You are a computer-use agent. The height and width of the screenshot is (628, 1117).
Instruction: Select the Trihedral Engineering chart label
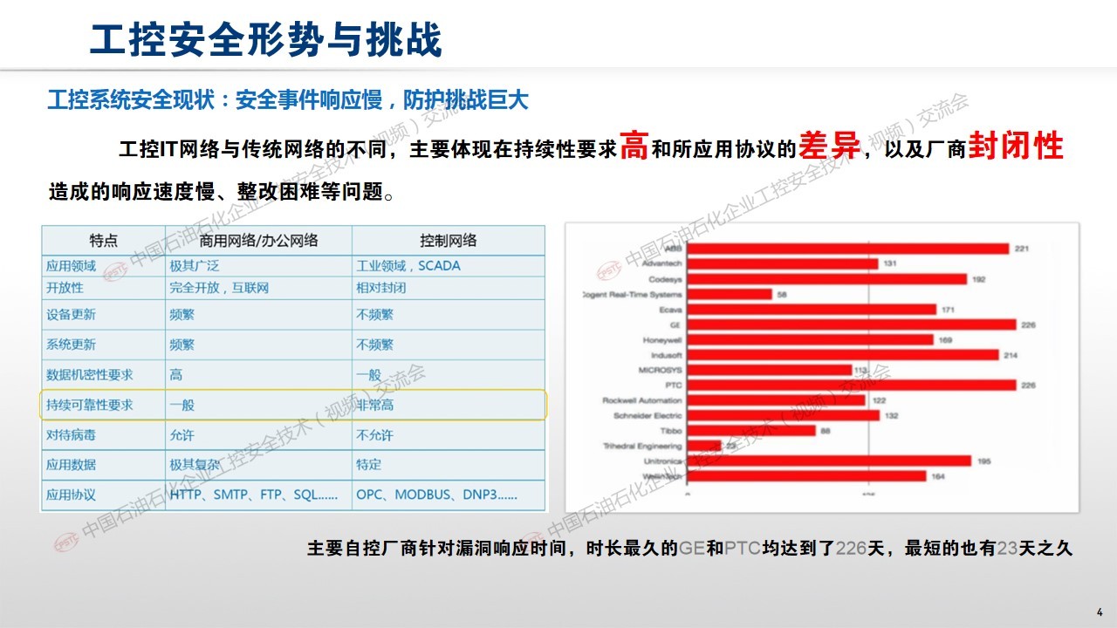pyautogui.click(x=643, y=446)
